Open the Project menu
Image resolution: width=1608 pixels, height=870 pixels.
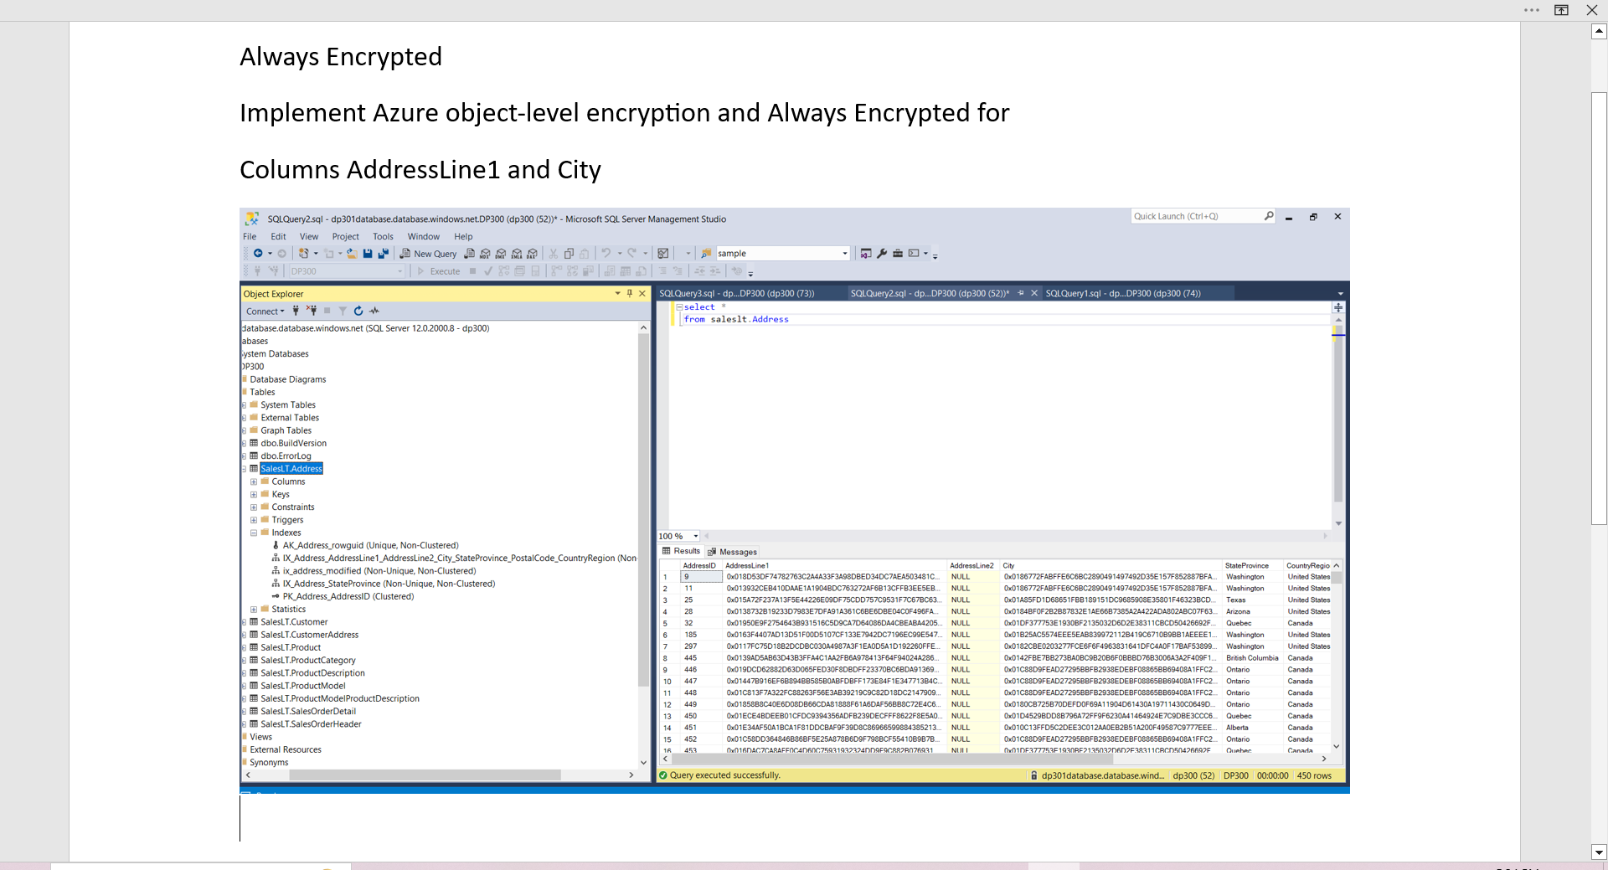click(x=345, y=237)
